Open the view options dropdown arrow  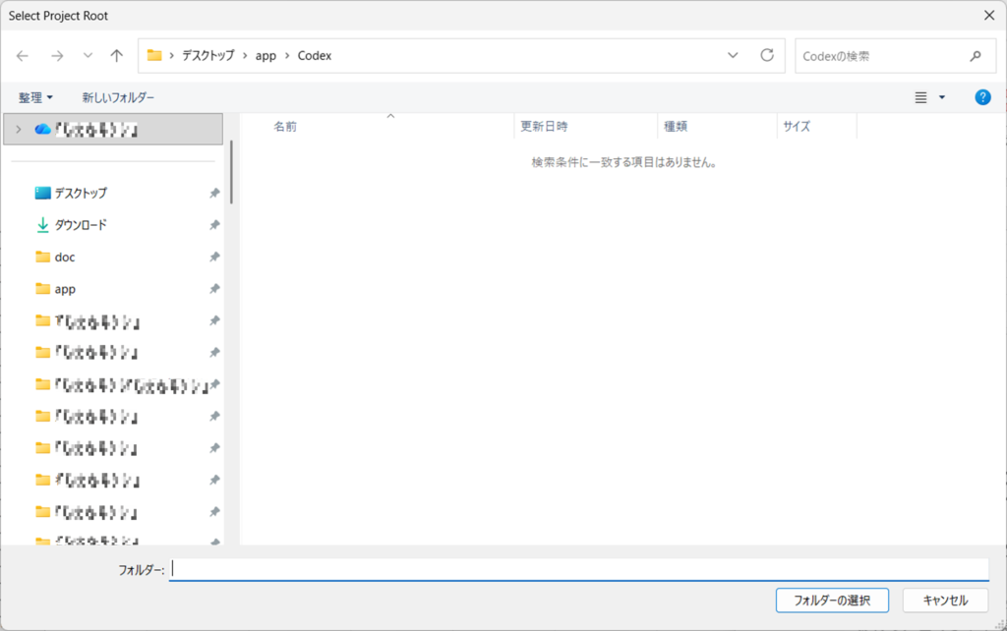click(942, 97)
